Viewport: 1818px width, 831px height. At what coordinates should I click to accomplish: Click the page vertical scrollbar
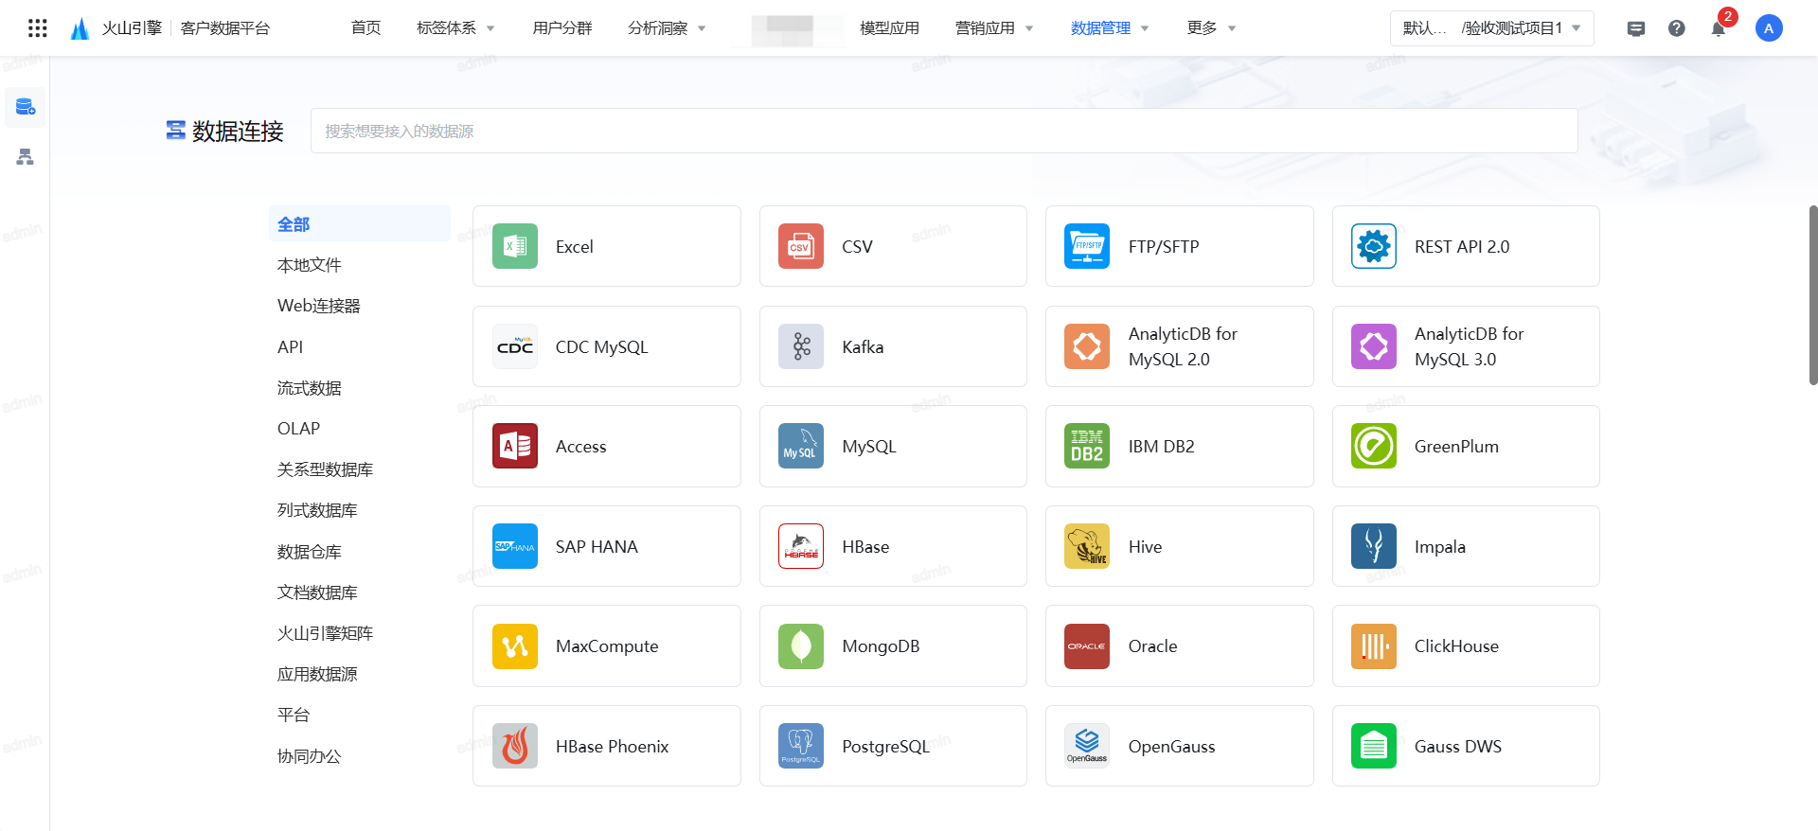[1813, 295]
